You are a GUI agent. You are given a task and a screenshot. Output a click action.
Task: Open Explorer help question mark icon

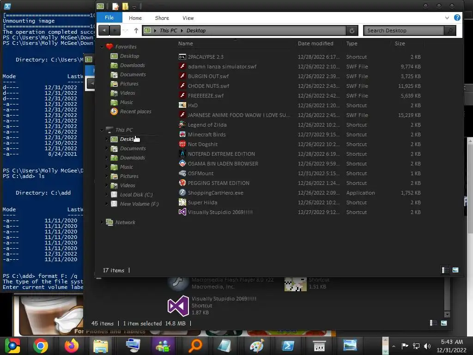457,18
